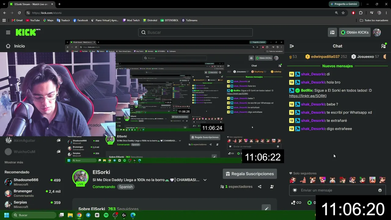This screenshot has width=391, height=220.
Task: Open the Kick profile avatar menu
Action: click(x=377, y=32)
